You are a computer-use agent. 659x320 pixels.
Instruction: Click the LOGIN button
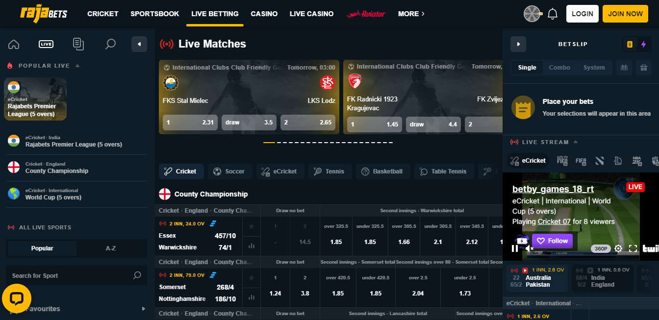pyautogui.click(x=583, y=14)
